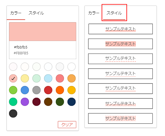
Task: Choose full striped highlight sample style
Action: click(120, 119)
